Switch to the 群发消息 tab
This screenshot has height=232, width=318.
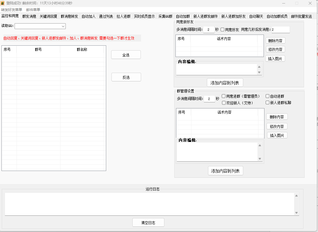[29, 16]
